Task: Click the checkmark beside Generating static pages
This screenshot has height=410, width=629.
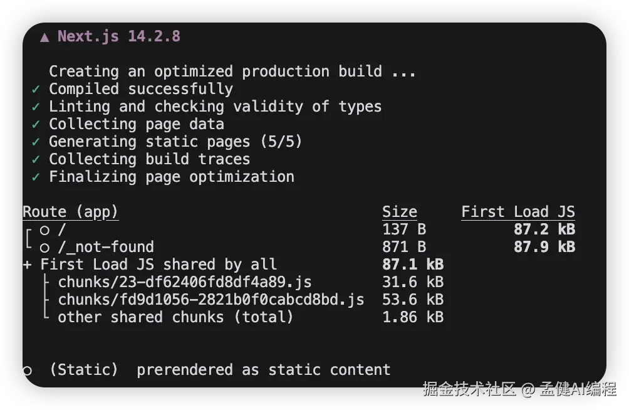Action: coord(36,142)
